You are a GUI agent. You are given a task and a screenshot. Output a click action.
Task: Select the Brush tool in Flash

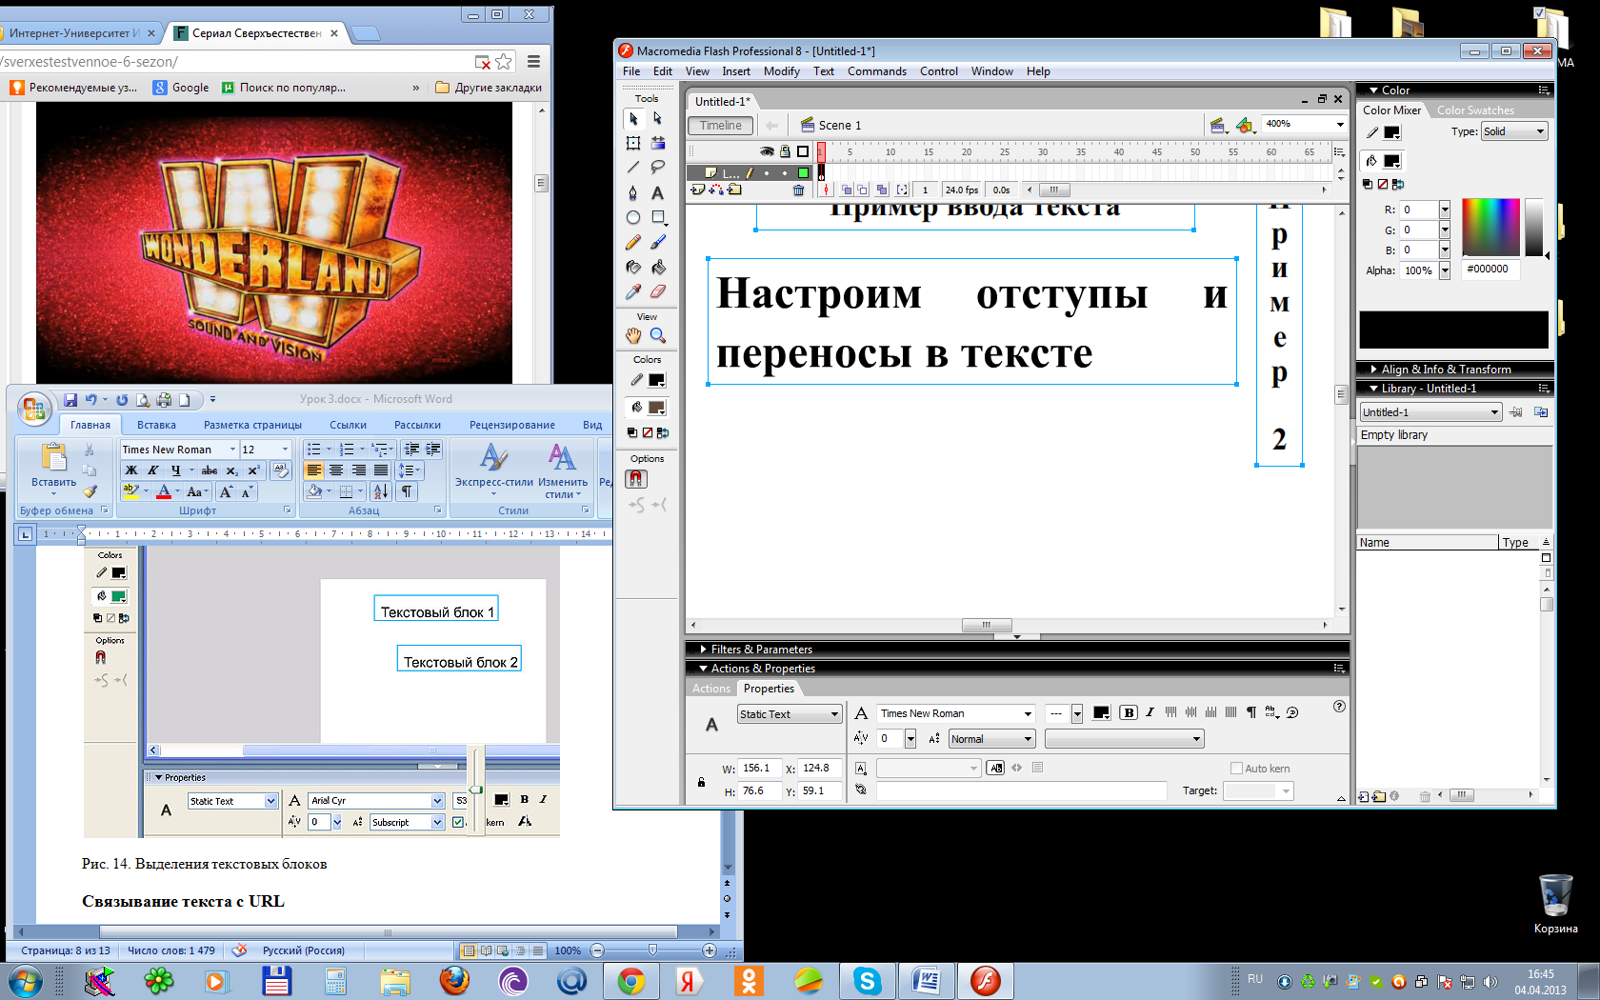tap(658, 242)
